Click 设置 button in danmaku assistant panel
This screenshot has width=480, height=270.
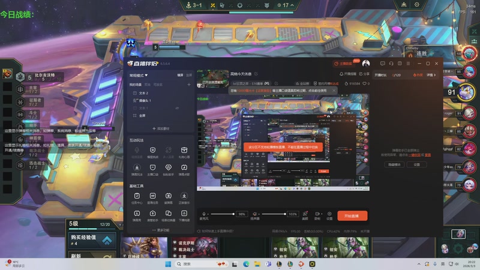click(x=416, y=164)
